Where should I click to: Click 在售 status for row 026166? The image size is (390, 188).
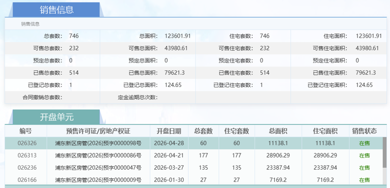point(365,180)
